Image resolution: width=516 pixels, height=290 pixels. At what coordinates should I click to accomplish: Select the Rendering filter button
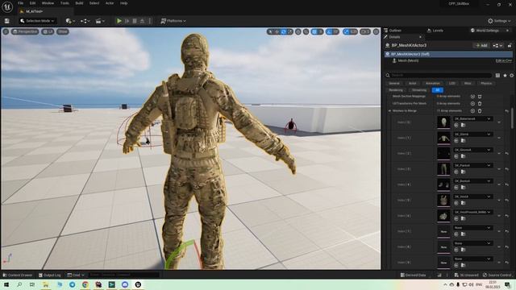pyautogui.click(x=396, y=90)
